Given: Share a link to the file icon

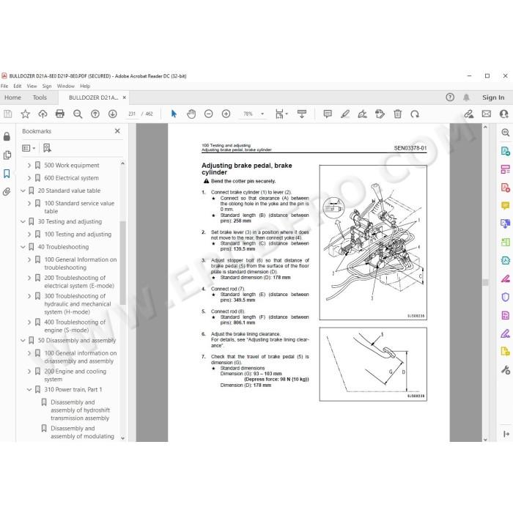Looking at the screenshot, I should tap(468, 114).
